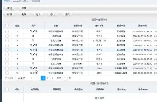Edit row 1 using the pencil icon

tap(34, 31)
